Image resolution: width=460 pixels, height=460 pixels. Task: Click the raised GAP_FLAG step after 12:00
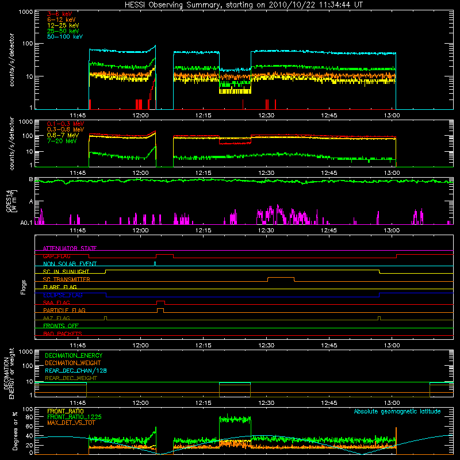164,255
